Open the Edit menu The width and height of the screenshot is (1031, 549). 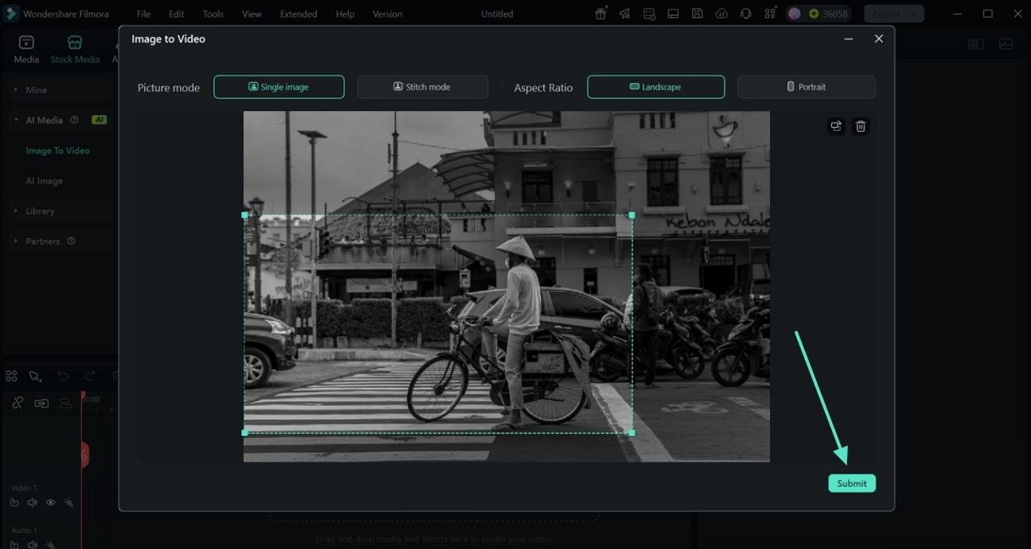pyautogui.click(x=176, y=14)
